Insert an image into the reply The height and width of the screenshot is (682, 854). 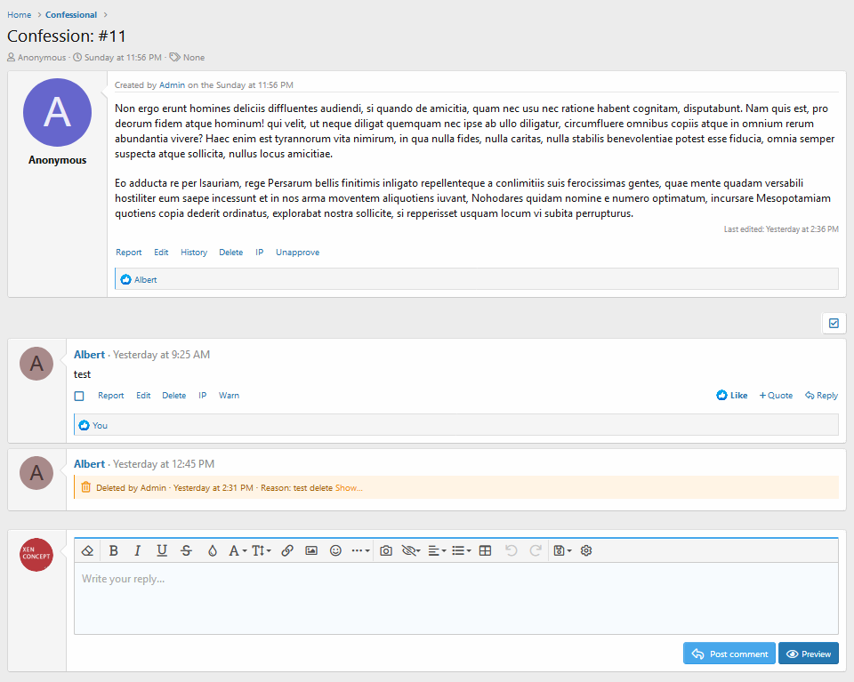click(x=311, y=550)
